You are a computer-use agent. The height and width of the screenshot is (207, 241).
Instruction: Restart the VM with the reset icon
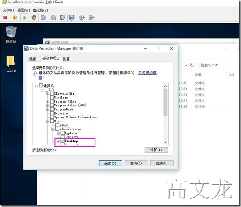34,18
